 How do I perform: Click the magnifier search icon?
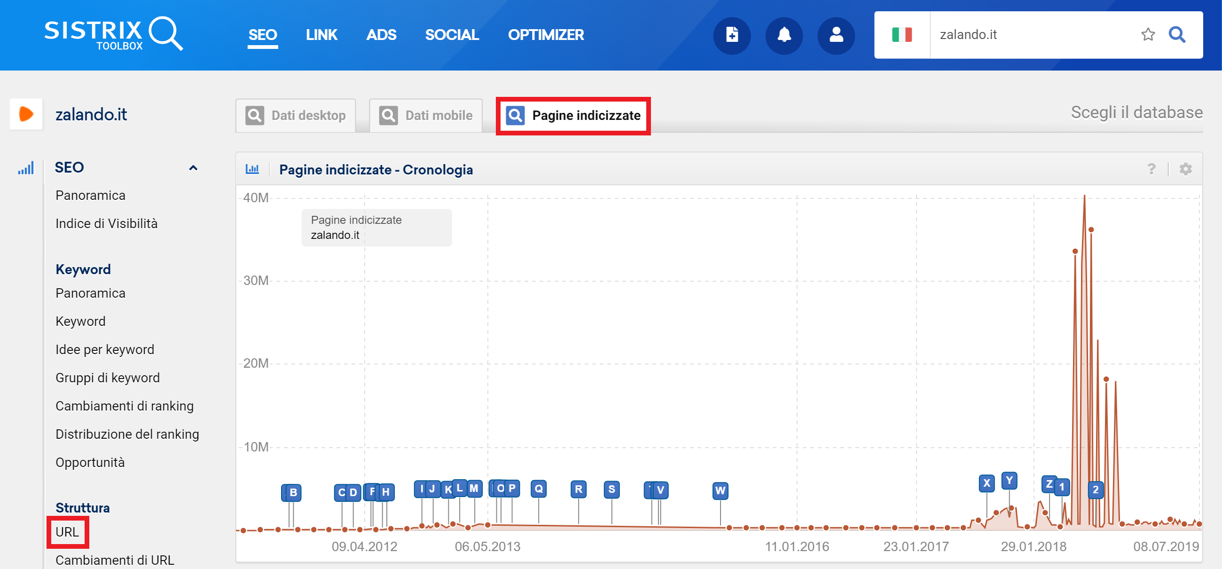1177,35
